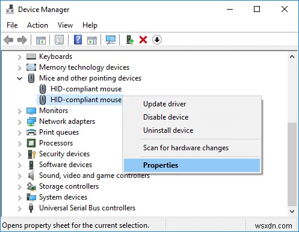
Task: Minimize the Device Manager window
Action: 230,9
